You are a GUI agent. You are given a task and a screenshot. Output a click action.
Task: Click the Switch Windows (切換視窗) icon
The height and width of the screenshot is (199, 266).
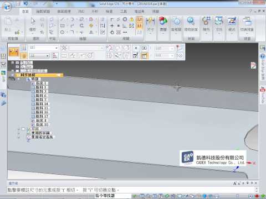pyautogui.click(x=247, y=24)
